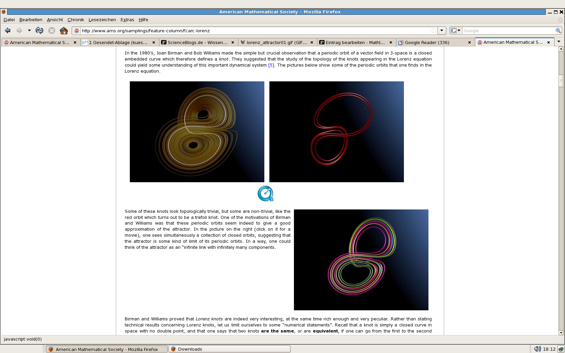Open the Downloads window from taskbar
The width and height of the screenshot is (565, 353).
click(x=230, y=349)
